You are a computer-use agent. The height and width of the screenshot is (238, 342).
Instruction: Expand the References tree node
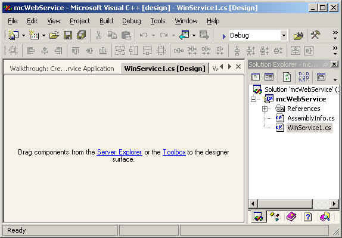[x=265, y=109]
